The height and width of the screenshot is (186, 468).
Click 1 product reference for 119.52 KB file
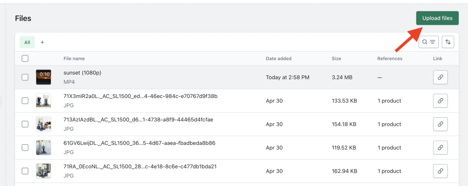[389, 148]
